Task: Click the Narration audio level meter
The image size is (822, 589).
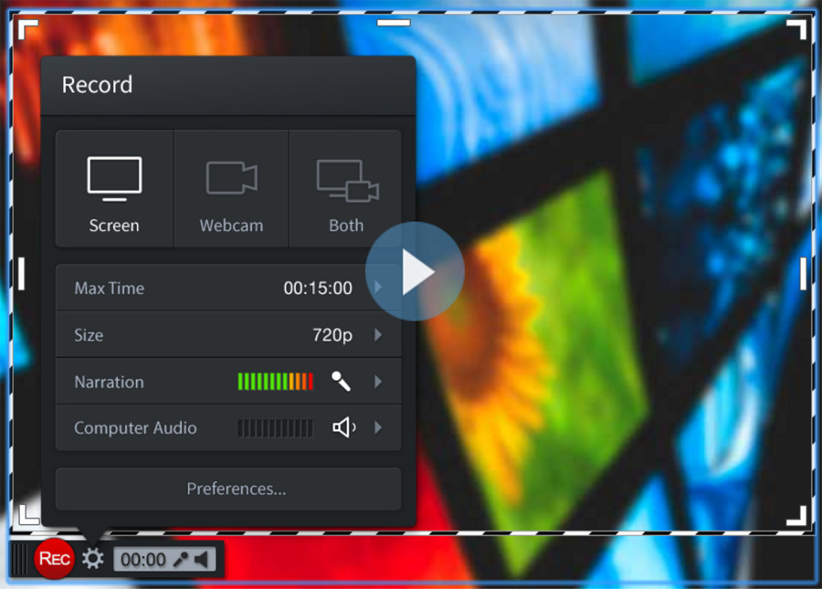Action: pyautogui.click(x=276, y=382)
